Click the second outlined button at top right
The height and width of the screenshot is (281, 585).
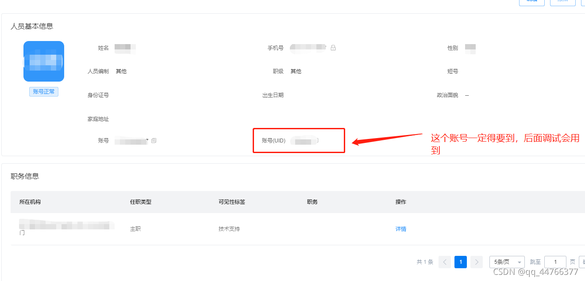point(562,2)
